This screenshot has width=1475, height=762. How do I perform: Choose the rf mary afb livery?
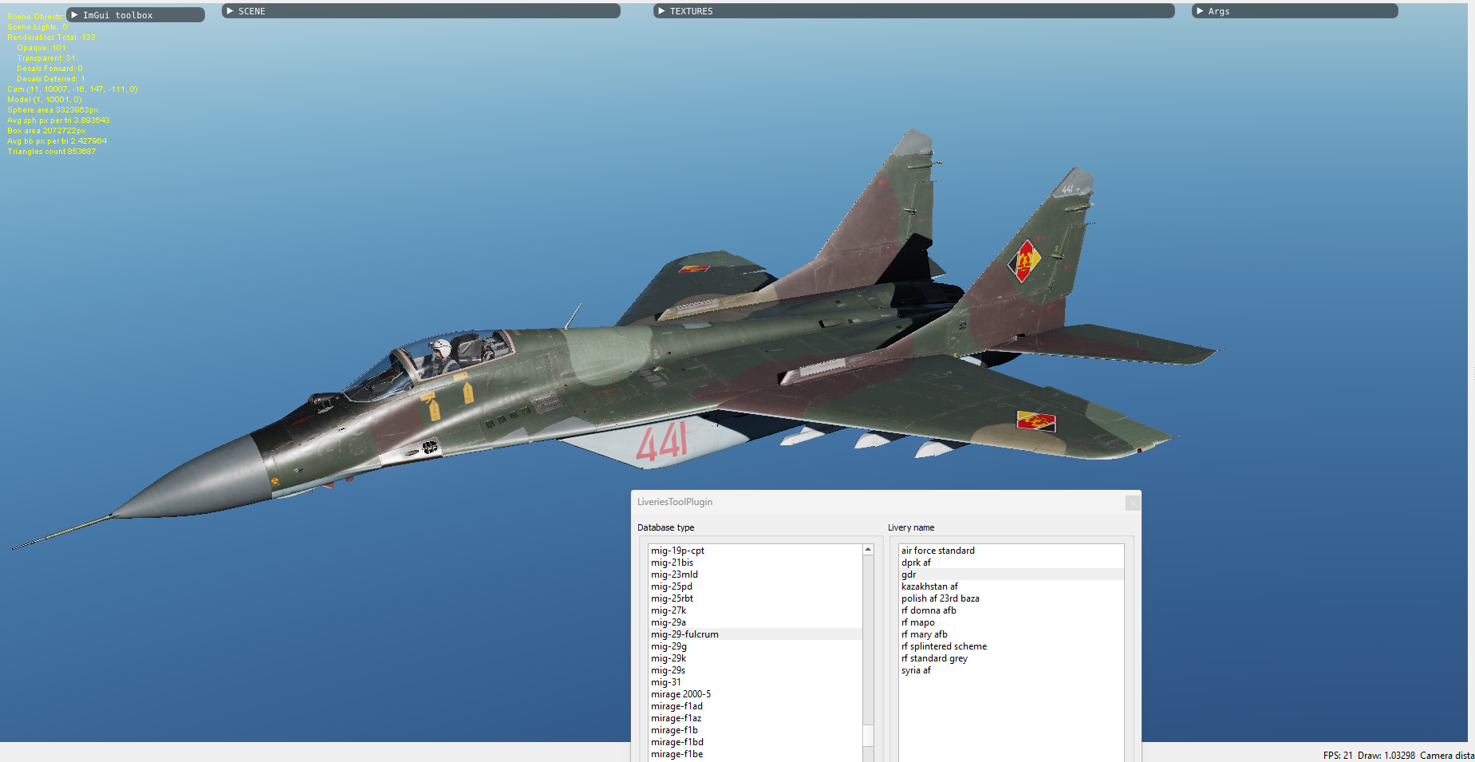1011,634
